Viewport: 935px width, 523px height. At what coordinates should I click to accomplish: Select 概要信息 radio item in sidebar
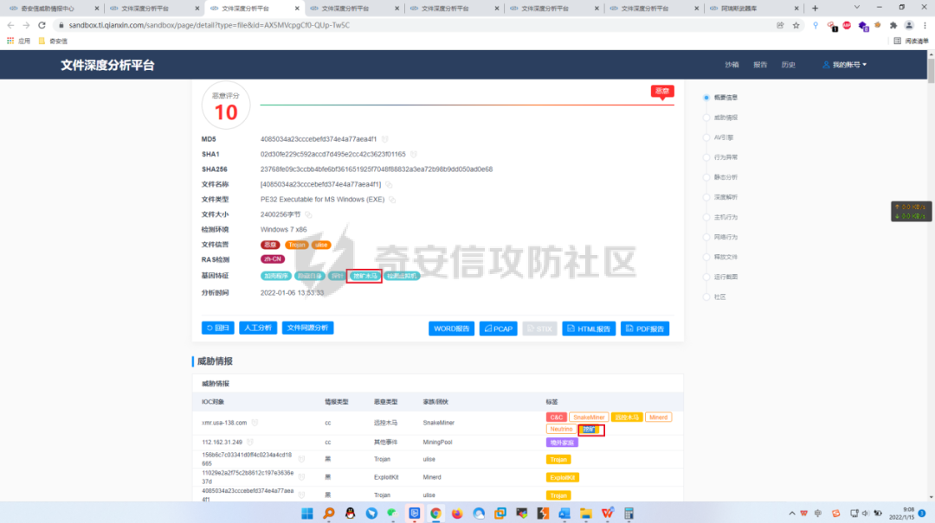point(706,98)
